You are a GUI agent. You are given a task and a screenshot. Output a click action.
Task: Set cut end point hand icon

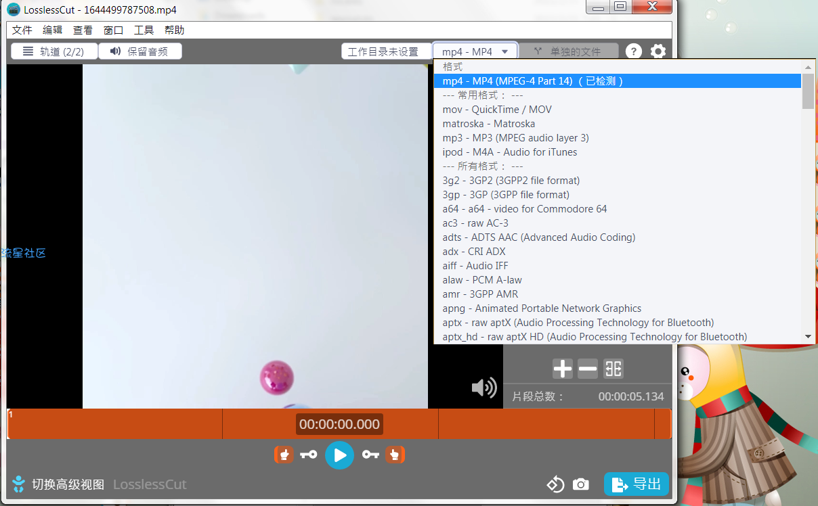(395, 455)
